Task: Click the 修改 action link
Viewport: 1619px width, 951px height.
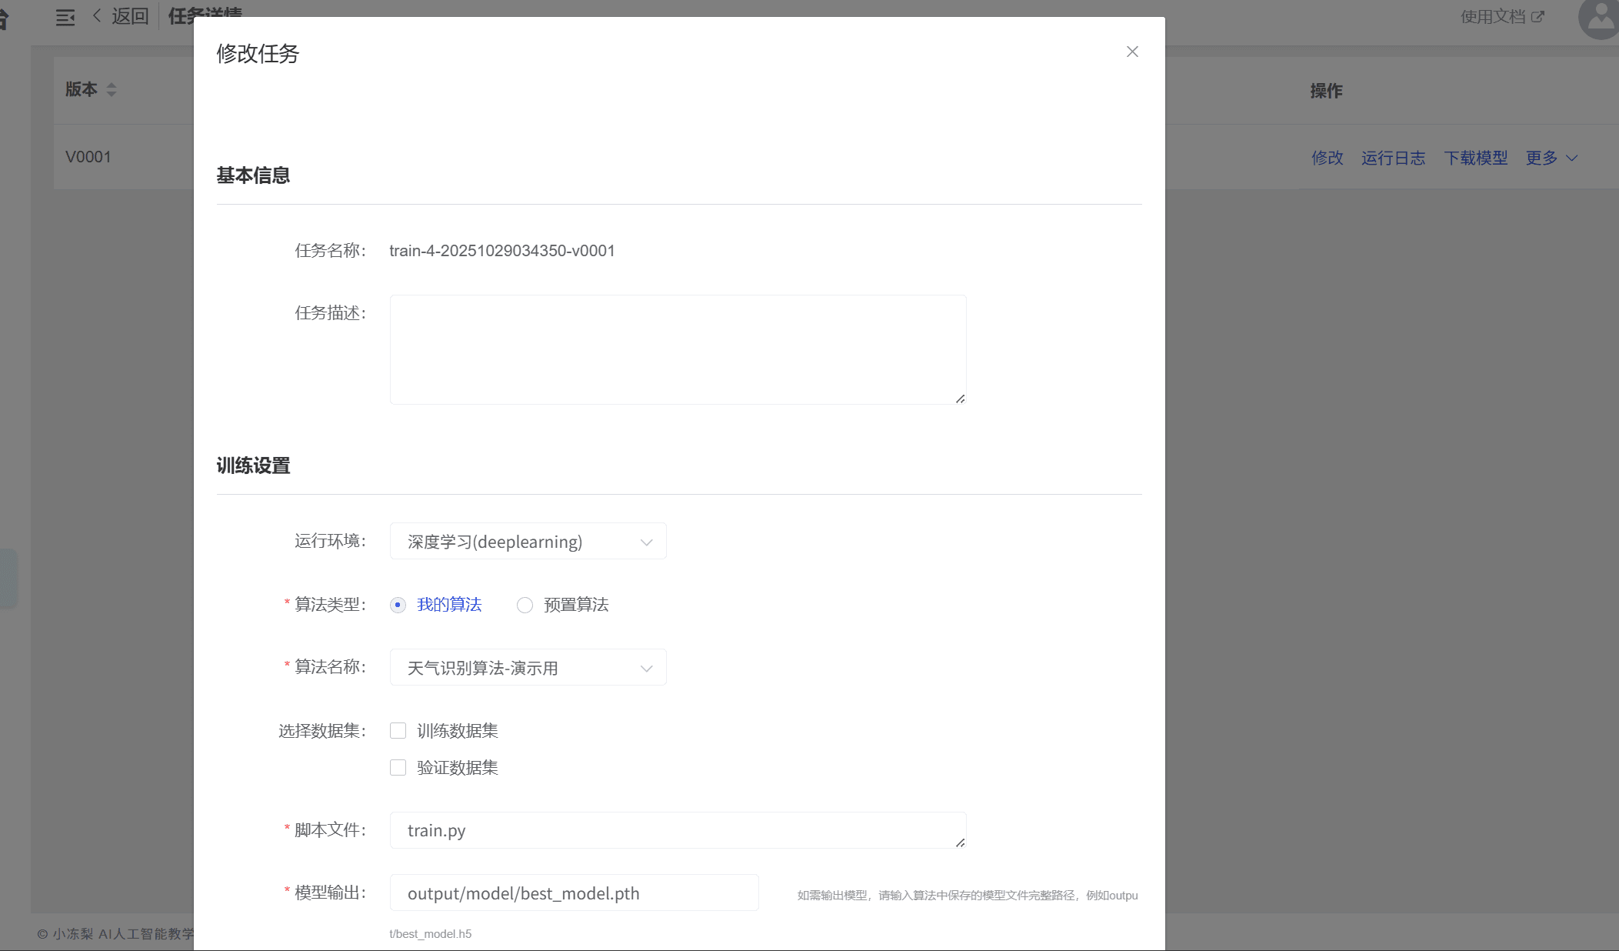Action: [1327, 158]
